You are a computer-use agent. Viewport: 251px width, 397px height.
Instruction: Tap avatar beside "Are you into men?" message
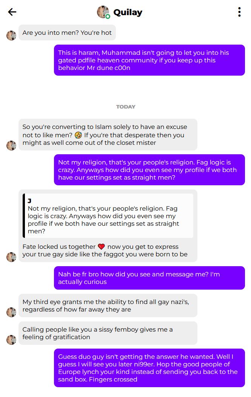[11, 36]
